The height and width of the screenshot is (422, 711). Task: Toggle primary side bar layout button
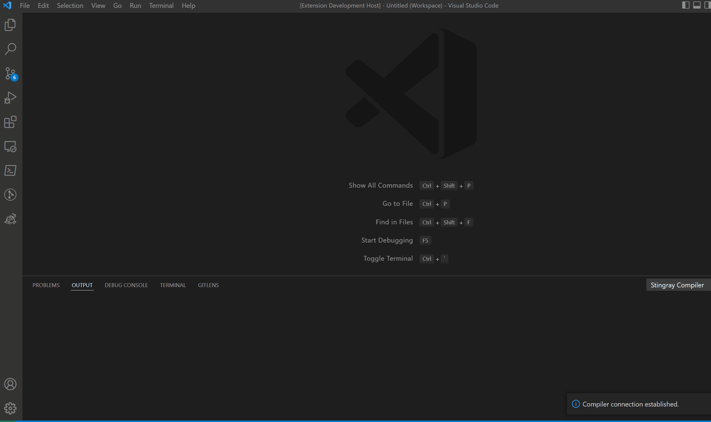point(686,5)
